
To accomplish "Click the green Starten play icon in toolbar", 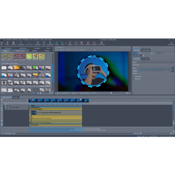I will click(x=57, y=42).
